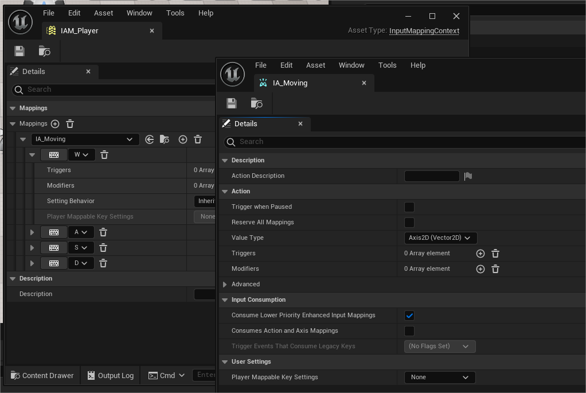
Task: Expand the Advanced section
Action: click(x=225, y=285)
